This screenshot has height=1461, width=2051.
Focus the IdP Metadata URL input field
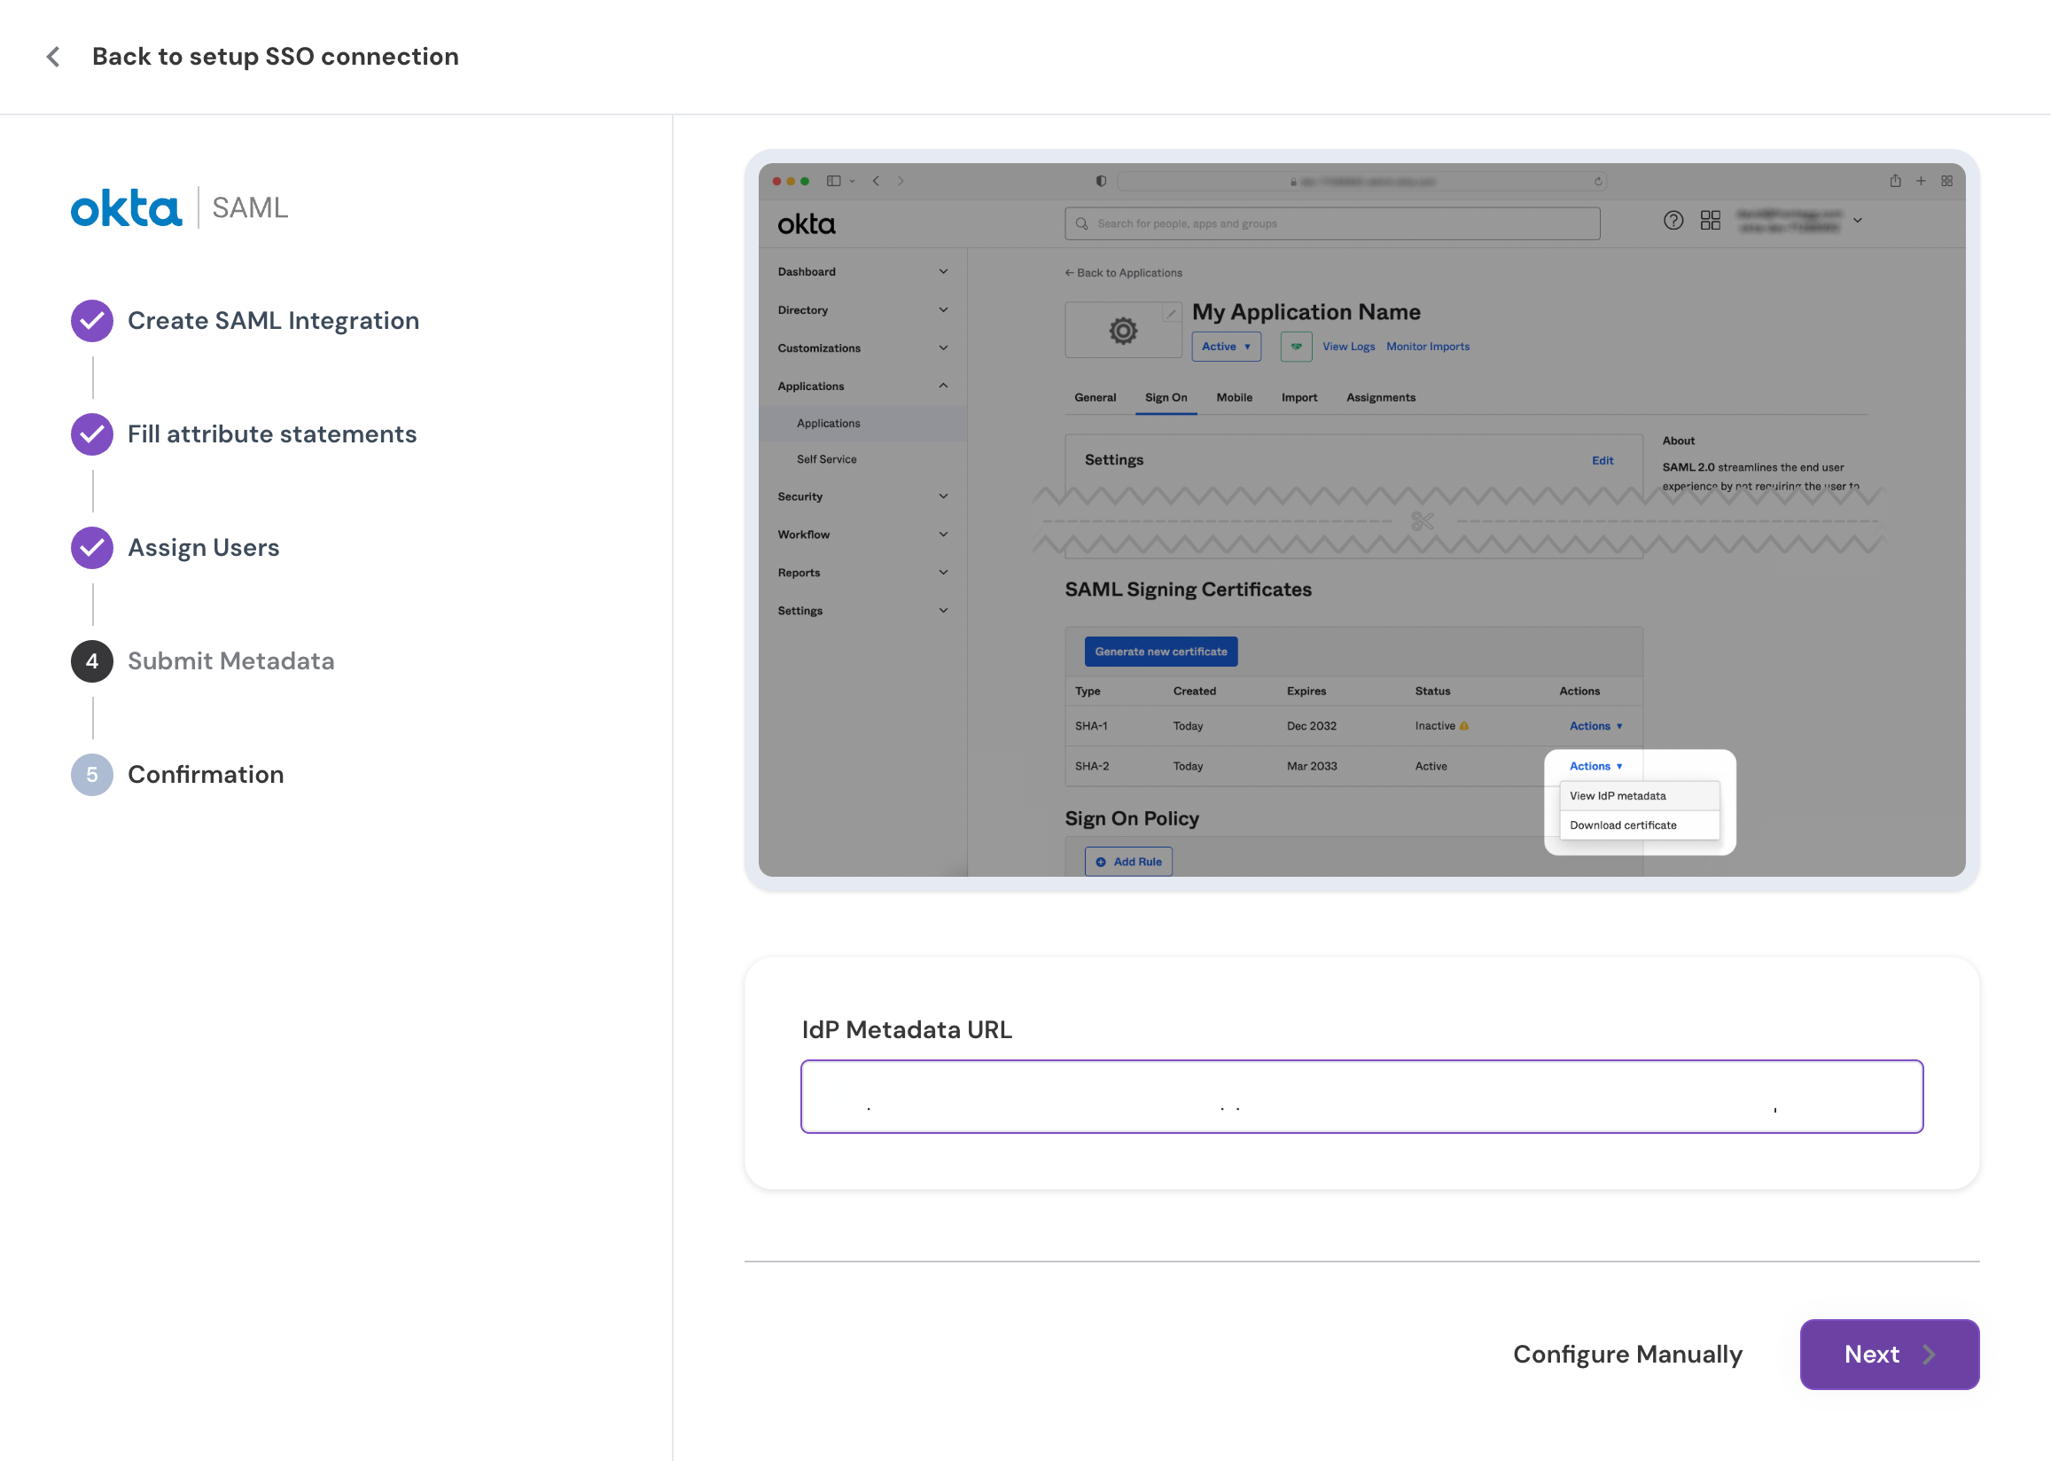pos(1361,1096)
